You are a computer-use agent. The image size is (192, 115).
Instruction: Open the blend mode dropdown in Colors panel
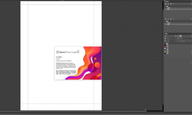(186, 39)
